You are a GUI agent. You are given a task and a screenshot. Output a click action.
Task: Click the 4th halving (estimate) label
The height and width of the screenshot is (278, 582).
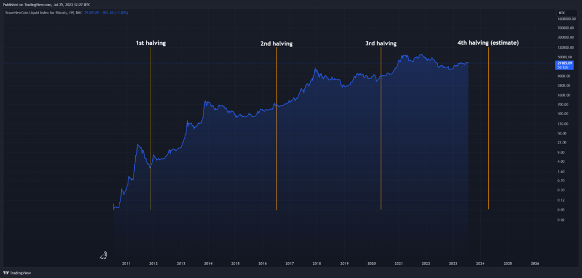[x=488, y=43]
